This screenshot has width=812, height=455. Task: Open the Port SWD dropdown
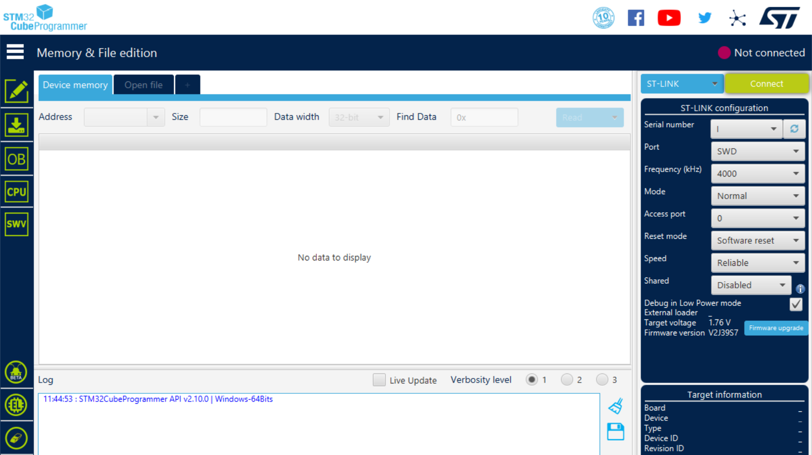tap(758, 151)
